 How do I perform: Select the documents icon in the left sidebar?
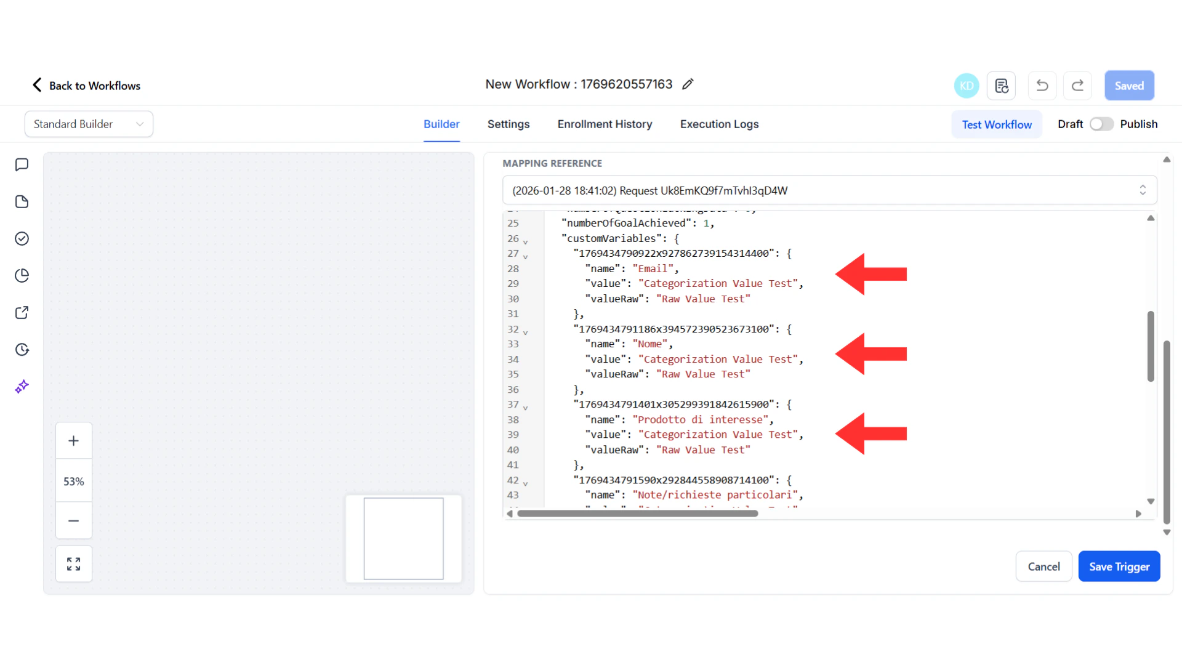22,201
